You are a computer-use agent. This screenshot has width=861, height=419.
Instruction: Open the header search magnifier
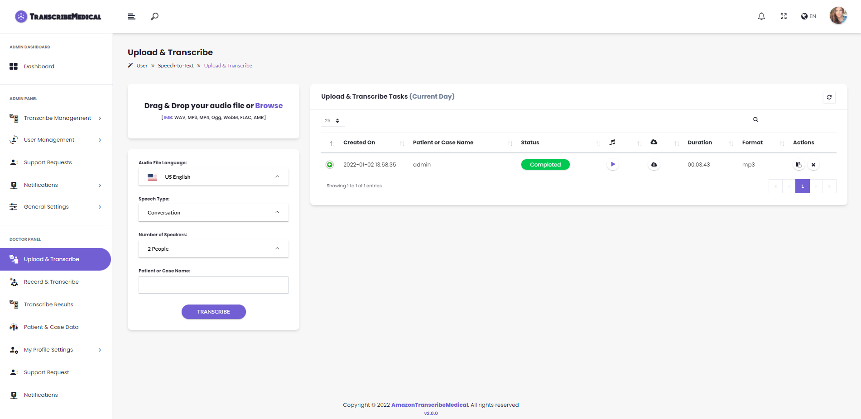pos(154,17)
